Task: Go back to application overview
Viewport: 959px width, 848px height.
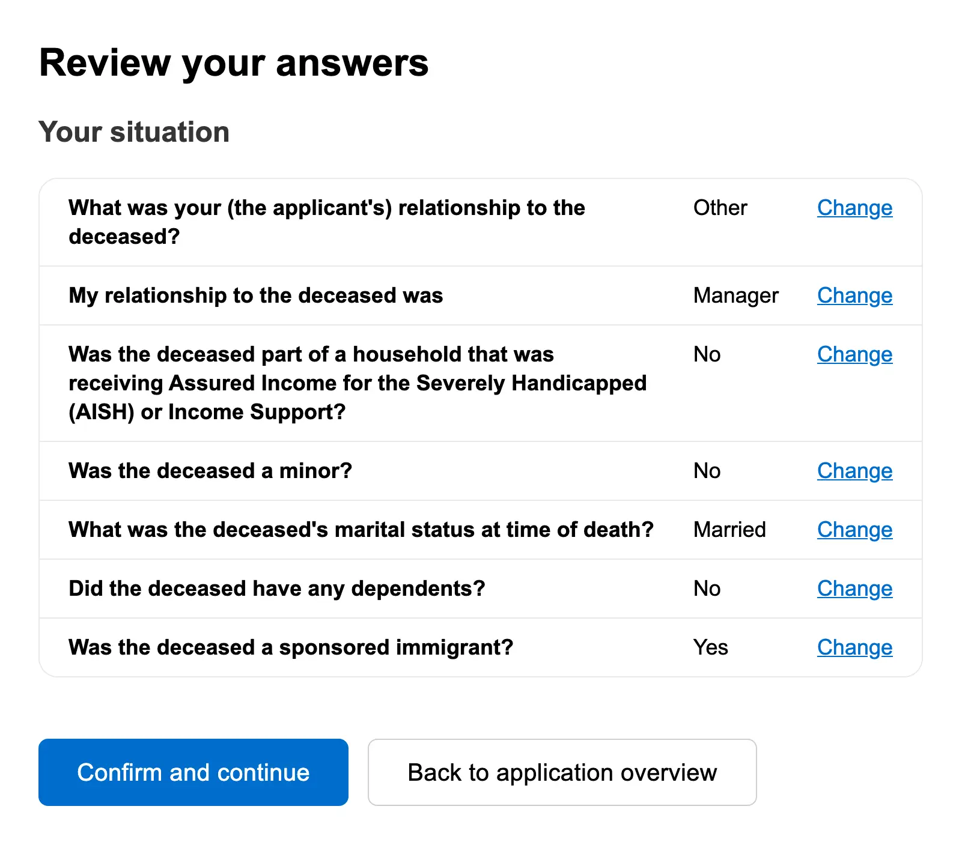Action: click(x=562, y=772)
